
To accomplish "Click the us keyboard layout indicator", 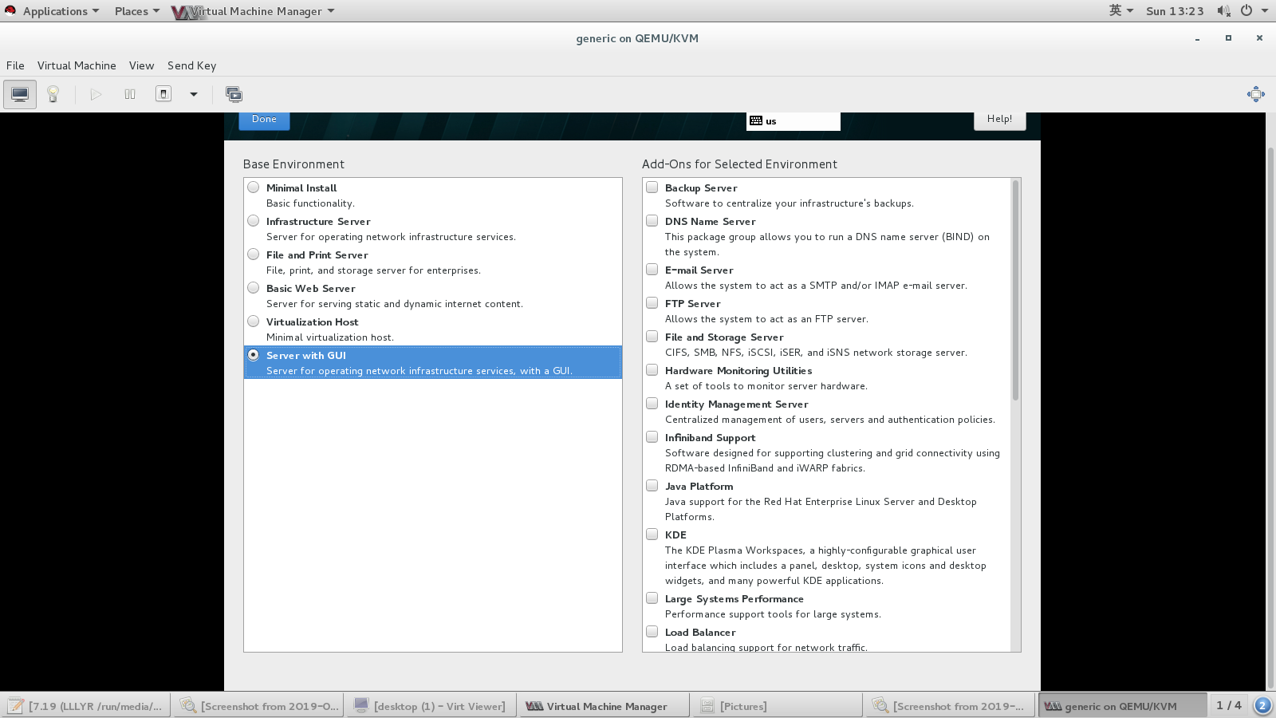I will 793,120.
